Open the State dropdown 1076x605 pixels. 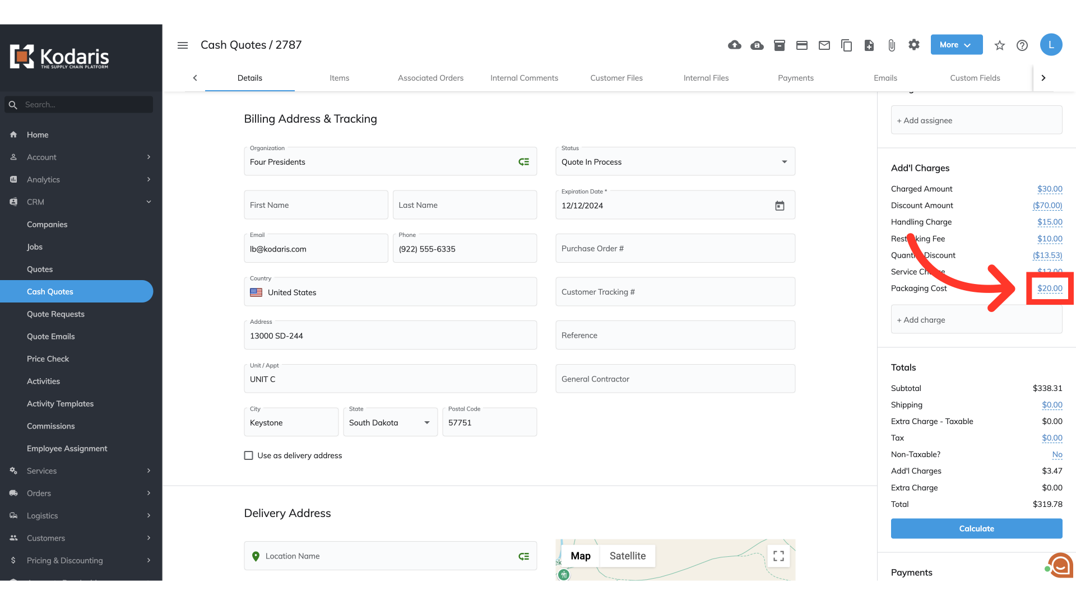[390, 422]
